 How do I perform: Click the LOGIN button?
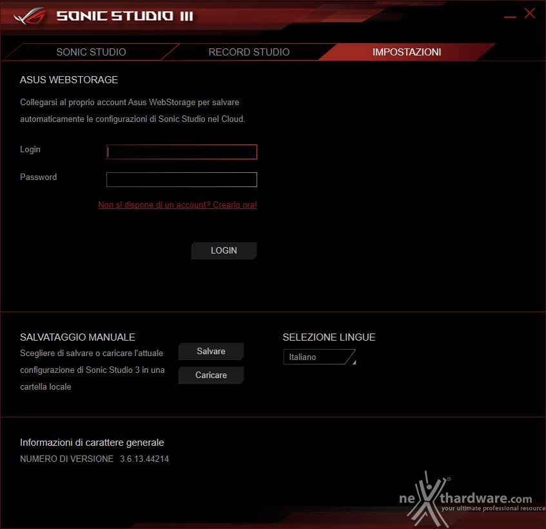224,250
